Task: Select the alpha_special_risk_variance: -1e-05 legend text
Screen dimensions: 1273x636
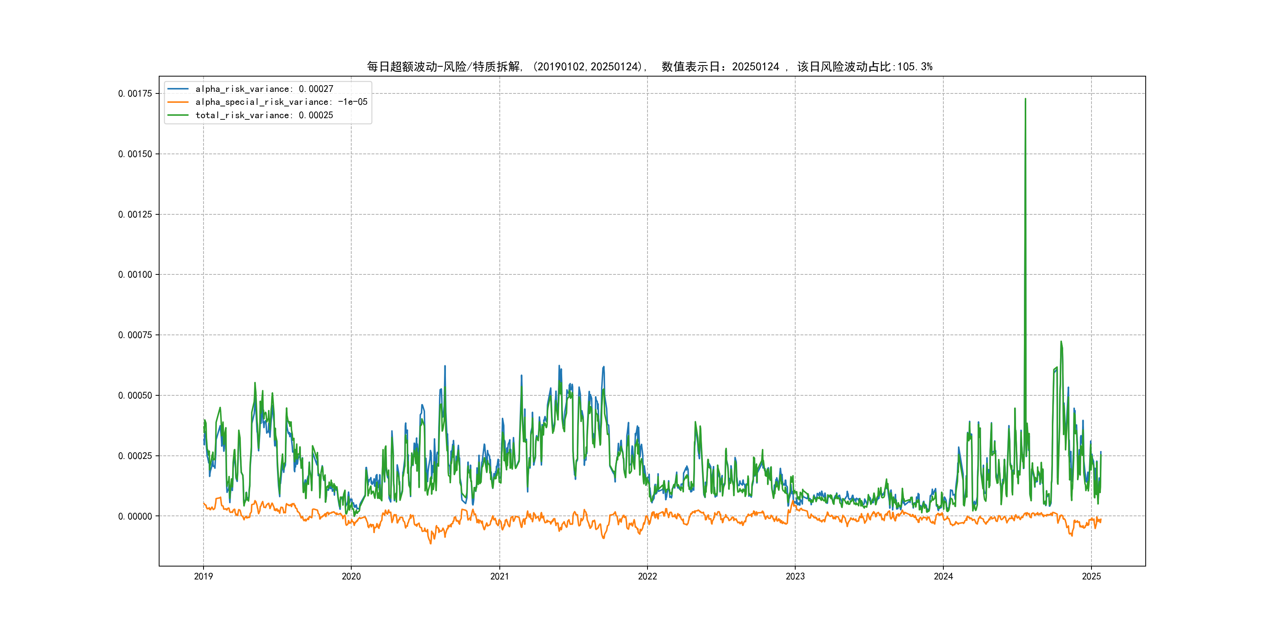Action: 281,102
